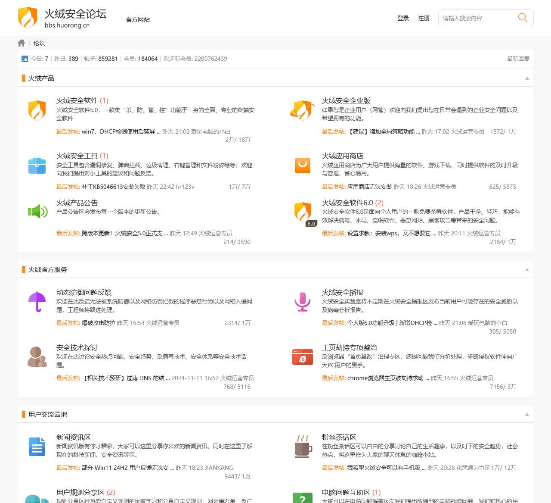This screenshot has width=551, height=503.
Task: Click 论坛 in the breadcrumb
Action: point(39,43)
